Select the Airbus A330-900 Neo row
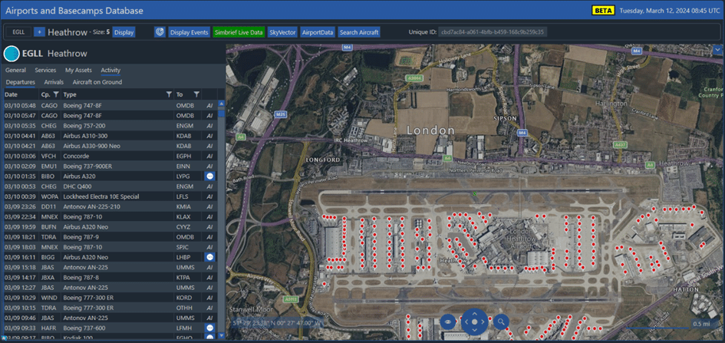The width and height of the screenshot is (725, 343). click(110, 146)
